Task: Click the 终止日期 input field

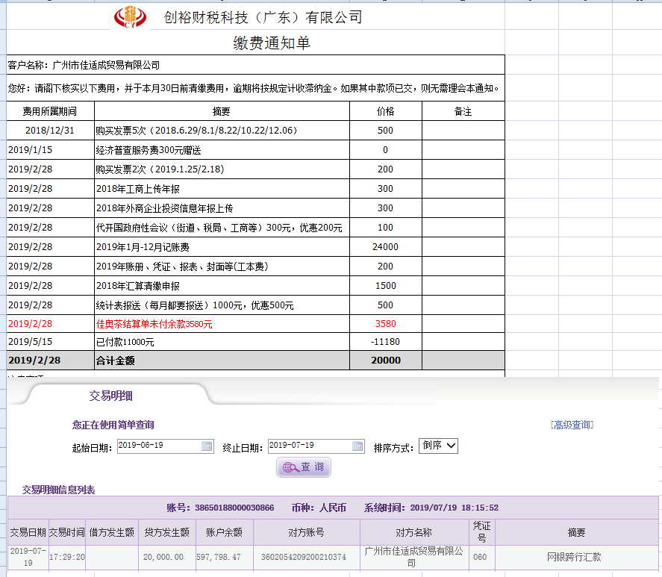Action: [316, 446]
